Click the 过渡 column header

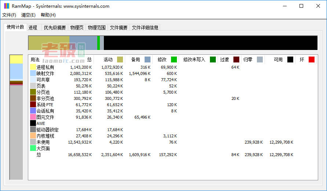[224, 60]
